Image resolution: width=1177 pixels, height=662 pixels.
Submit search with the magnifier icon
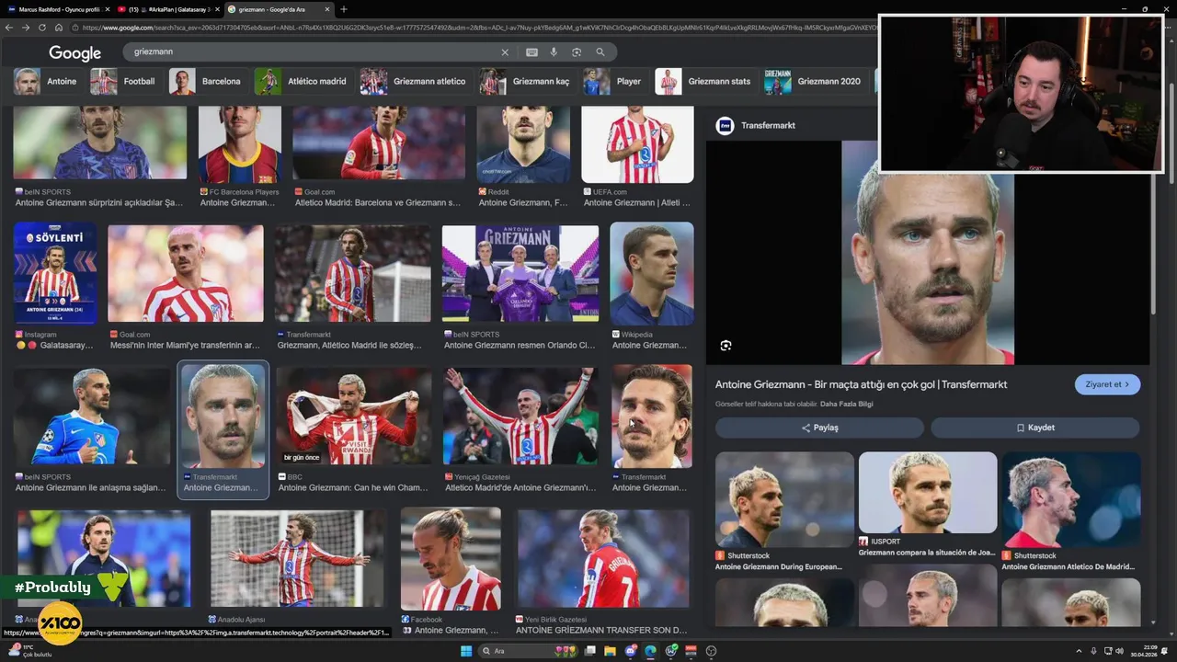600,52
